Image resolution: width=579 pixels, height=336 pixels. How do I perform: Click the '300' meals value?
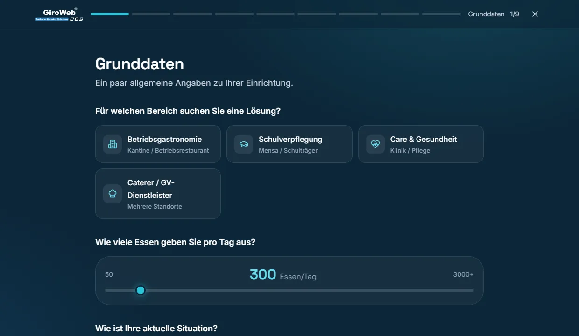(x=263, y=274)
